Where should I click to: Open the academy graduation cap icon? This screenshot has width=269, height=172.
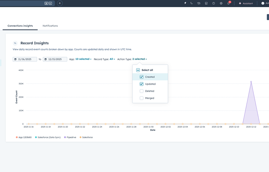pyautogui.click(x=199, y=3)
